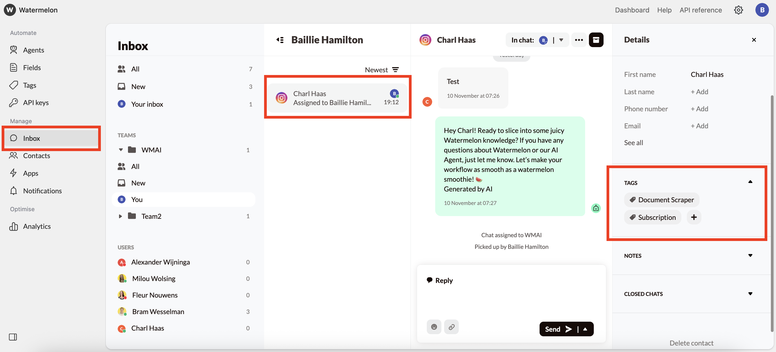Open Send options dropdown arrow

[585, 329]
